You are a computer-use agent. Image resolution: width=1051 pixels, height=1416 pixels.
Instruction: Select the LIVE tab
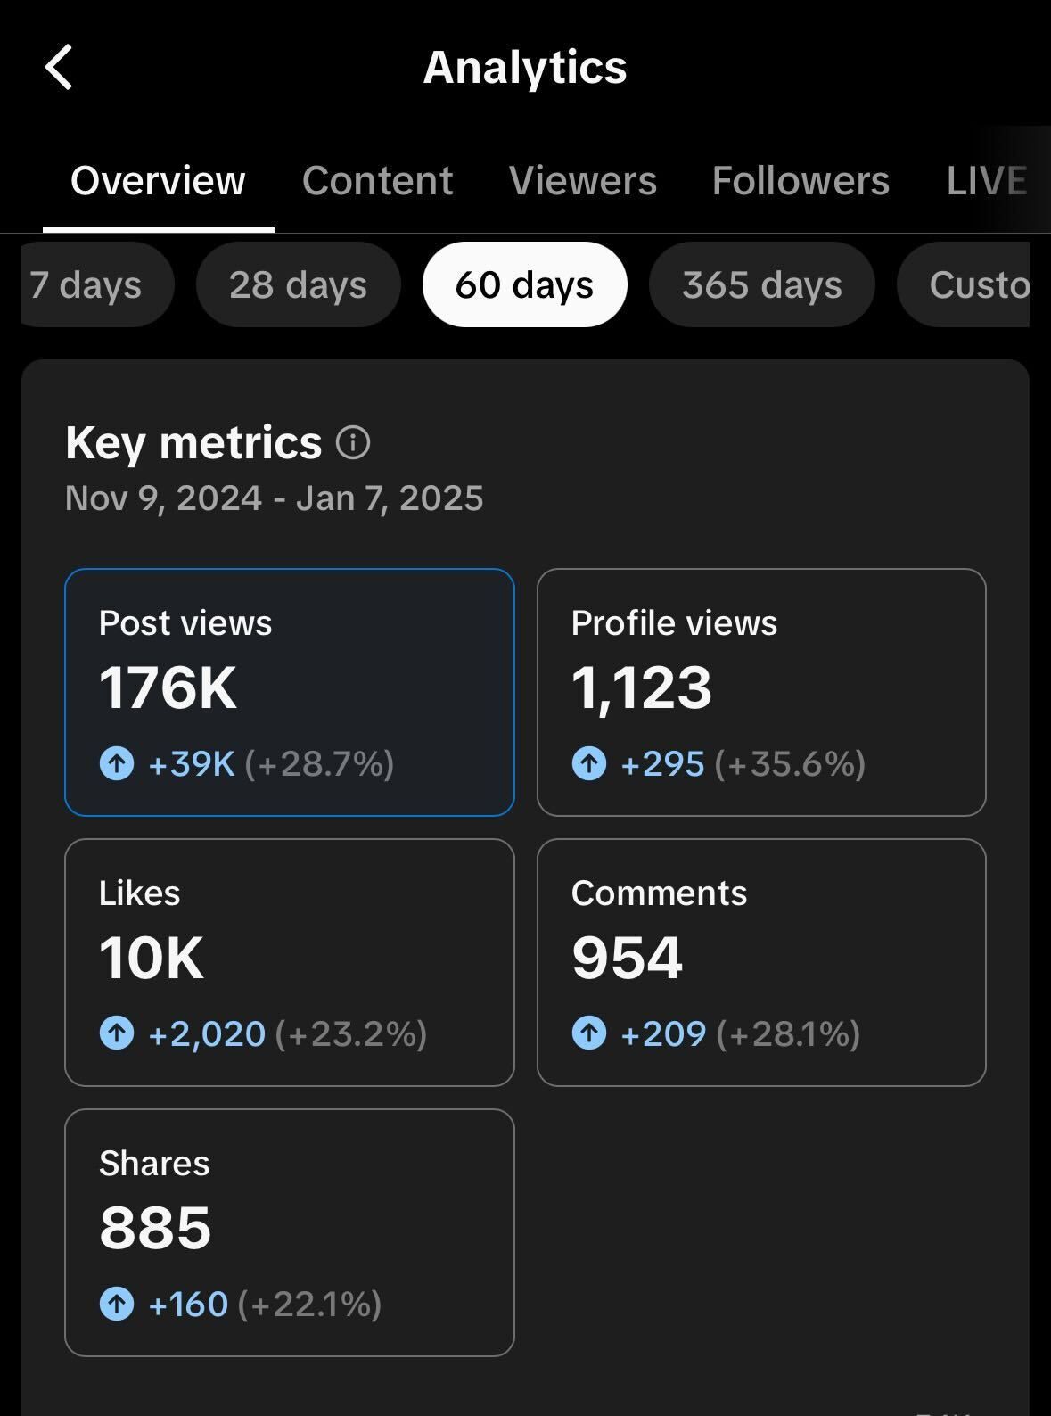pyautogui.click(x=986, y=181)
